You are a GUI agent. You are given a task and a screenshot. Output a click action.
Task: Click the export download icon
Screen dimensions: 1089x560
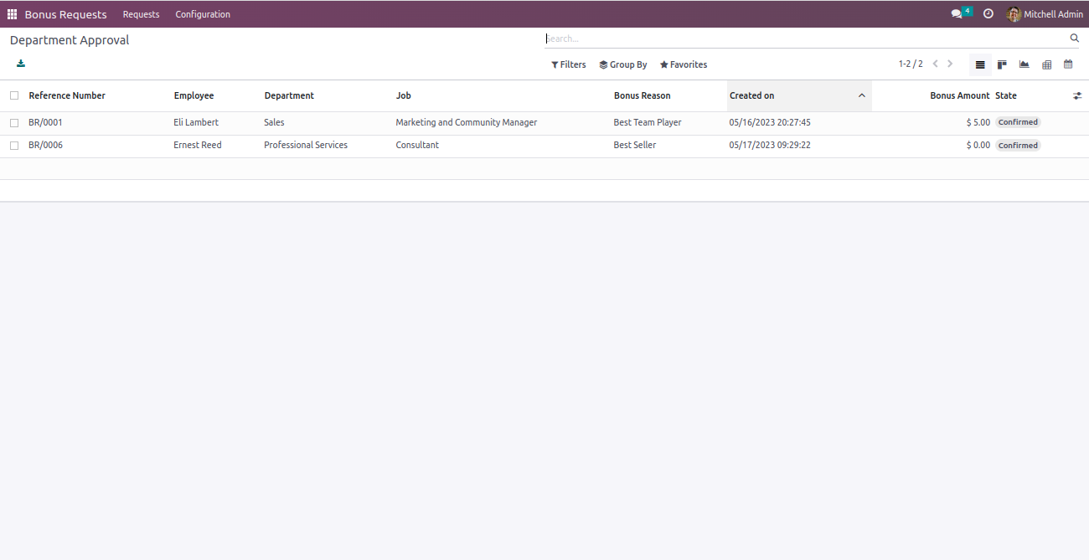pyautogui.click(x=21, y=64)
